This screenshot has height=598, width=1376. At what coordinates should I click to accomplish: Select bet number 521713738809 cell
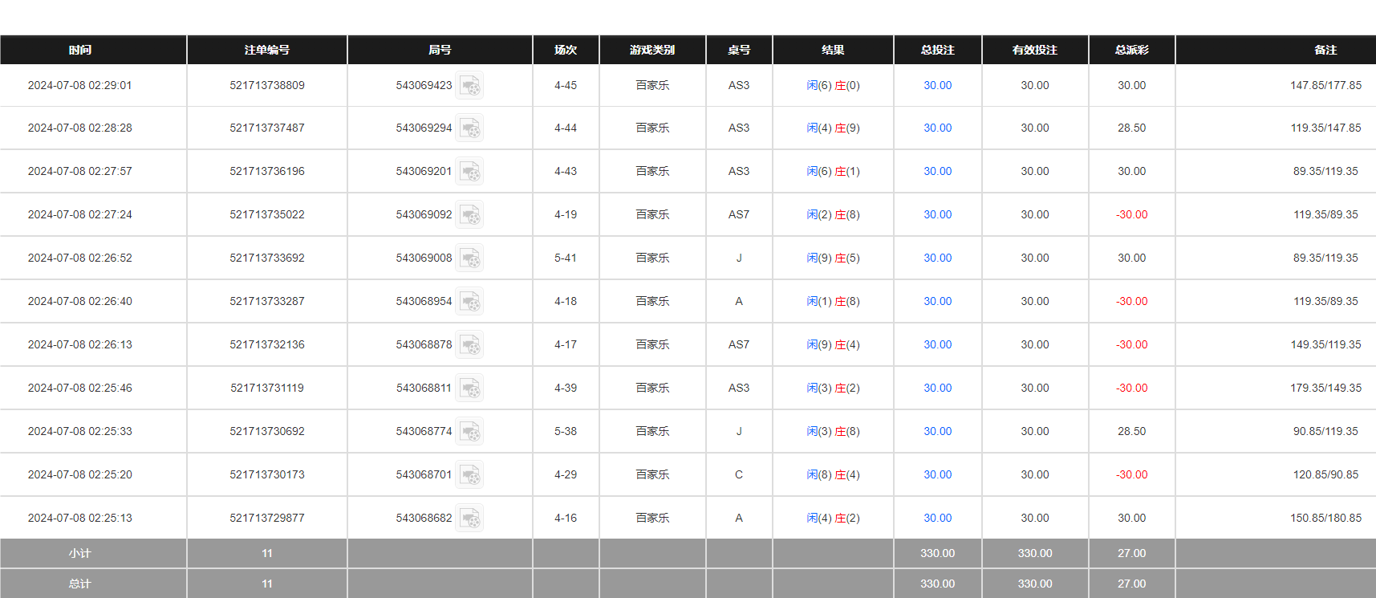coord(267,86)
